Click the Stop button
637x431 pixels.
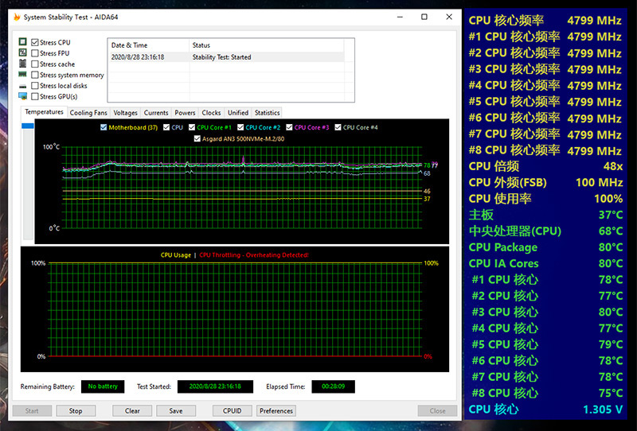click(76, 410)
